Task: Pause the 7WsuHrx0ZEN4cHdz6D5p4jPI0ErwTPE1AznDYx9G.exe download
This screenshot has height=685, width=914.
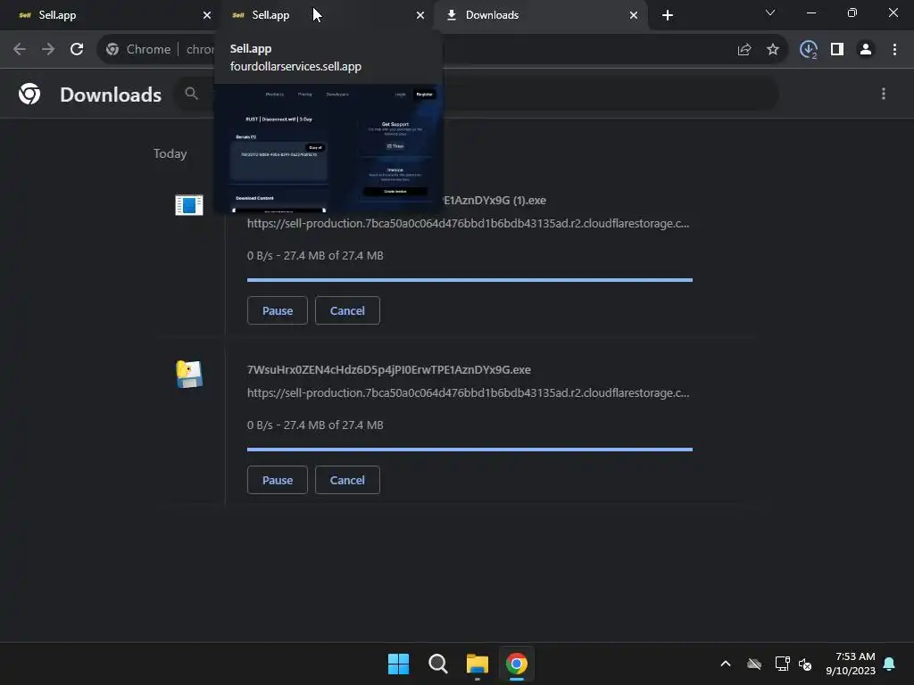Action: point(277,480)
